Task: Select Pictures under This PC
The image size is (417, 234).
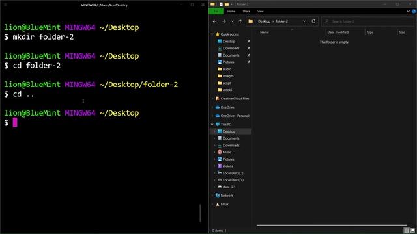Action: click(x=229, y=159)
